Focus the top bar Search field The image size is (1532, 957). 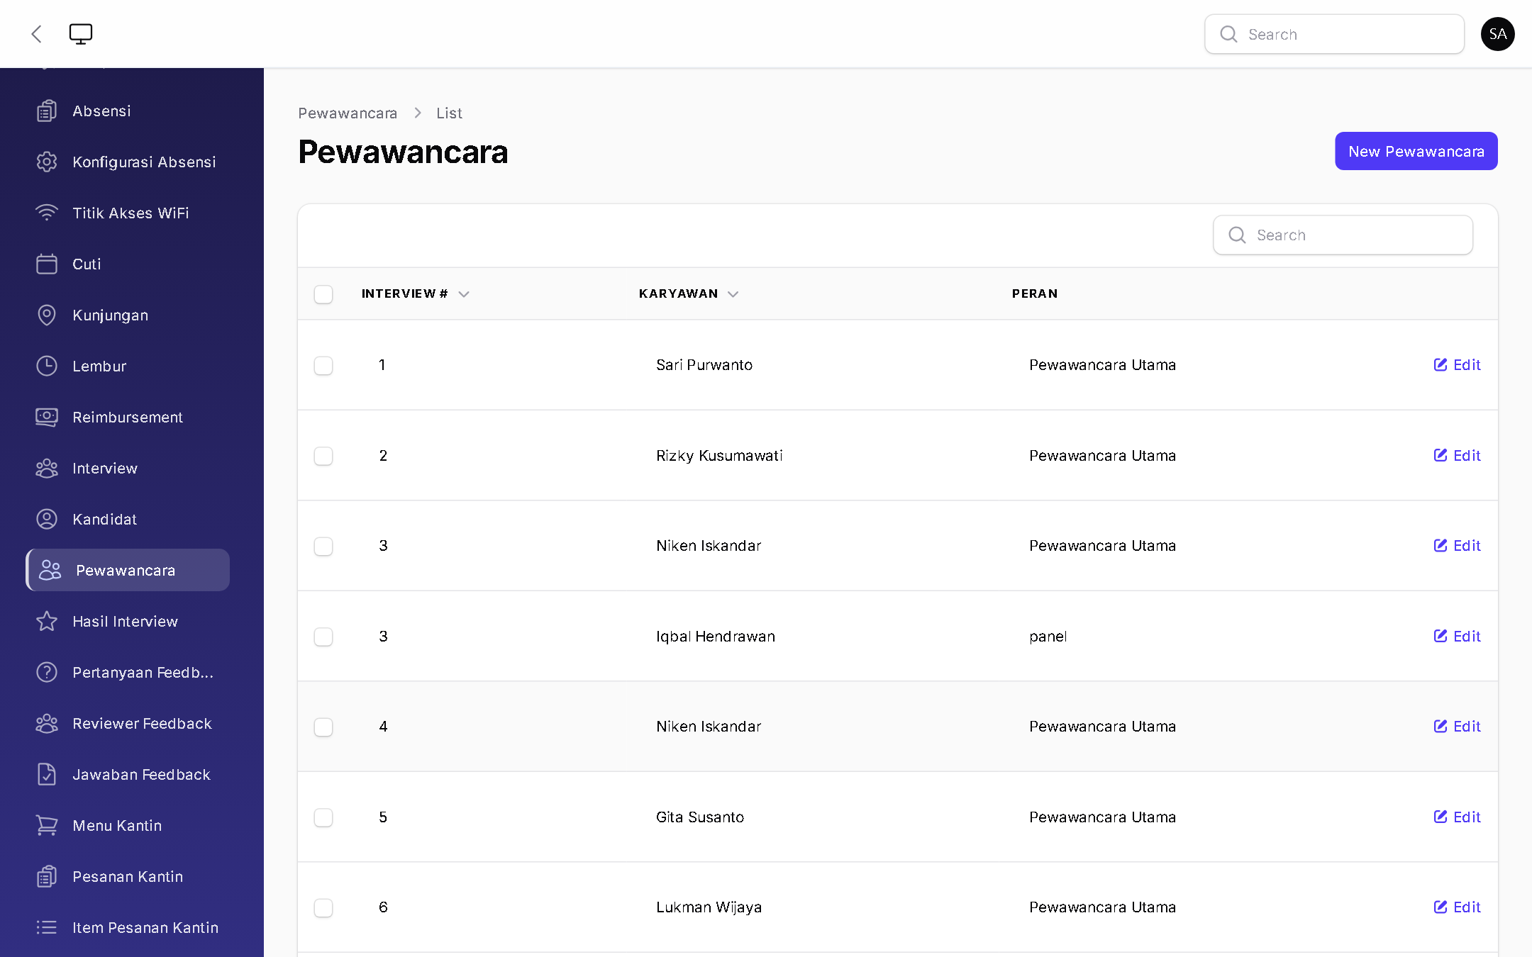point(1334,34)
